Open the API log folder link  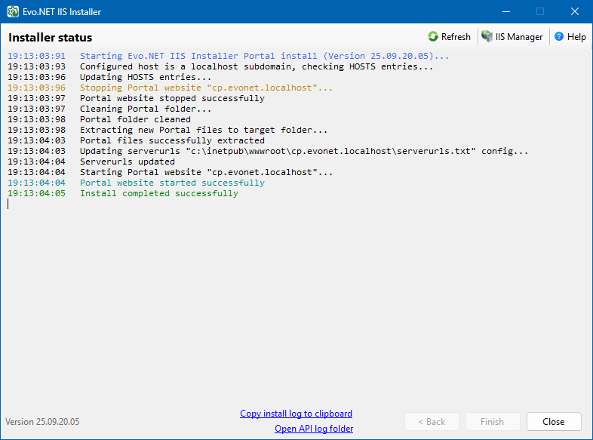314,429
